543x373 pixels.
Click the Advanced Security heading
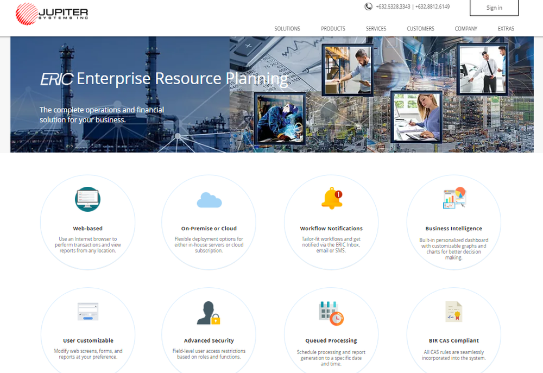(x=209, y=341)
